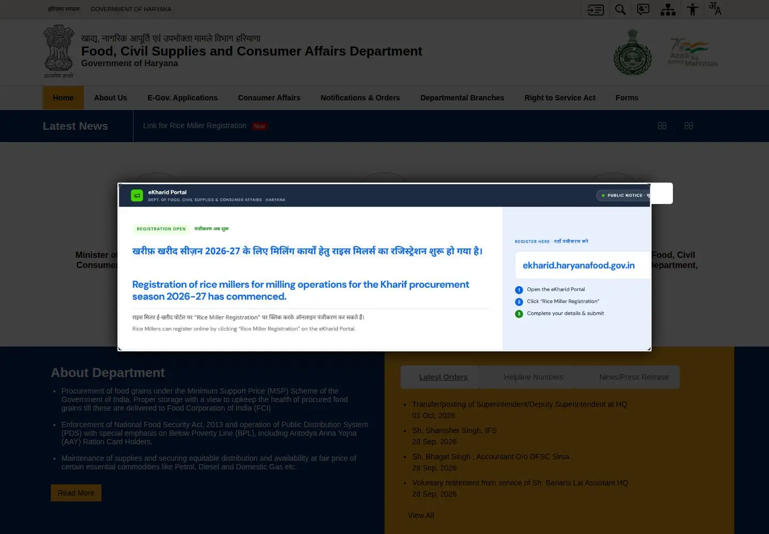Open the site search magnifier icon
Viewport: 769px width, 534px height.
point(621,10)
